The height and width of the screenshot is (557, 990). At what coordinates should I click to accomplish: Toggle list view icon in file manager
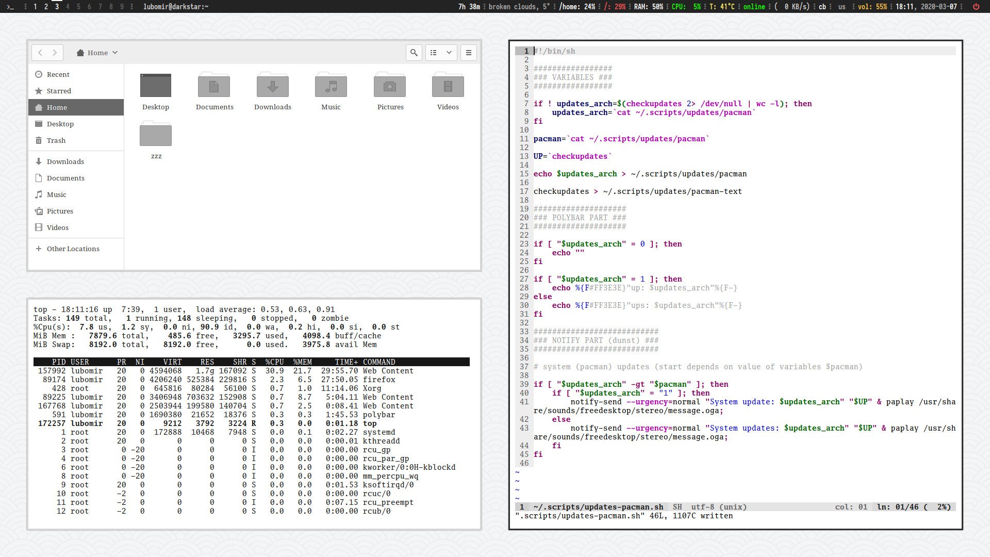434,53
